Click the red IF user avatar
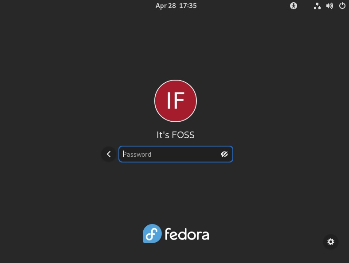 [176, 101]
